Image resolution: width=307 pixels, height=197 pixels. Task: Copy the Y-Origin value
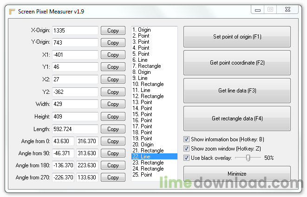point(113,42)
